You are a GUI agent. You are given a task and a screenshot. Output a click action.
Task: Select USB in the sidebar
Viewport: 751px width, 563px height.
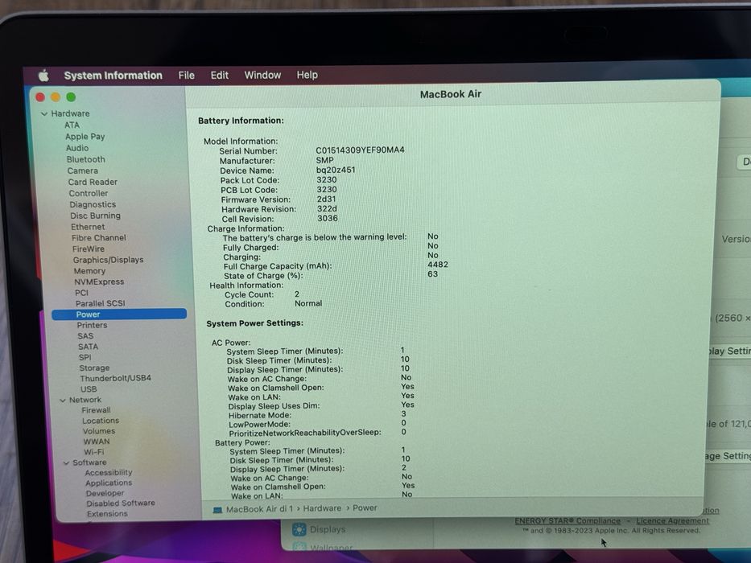[x=89, y=389]
